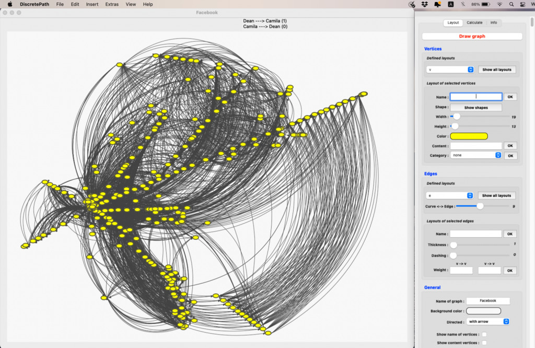This screenshot has width=535, height=348.
Task: Open the DiscretePath application menu
Action: tap(34, 4)
